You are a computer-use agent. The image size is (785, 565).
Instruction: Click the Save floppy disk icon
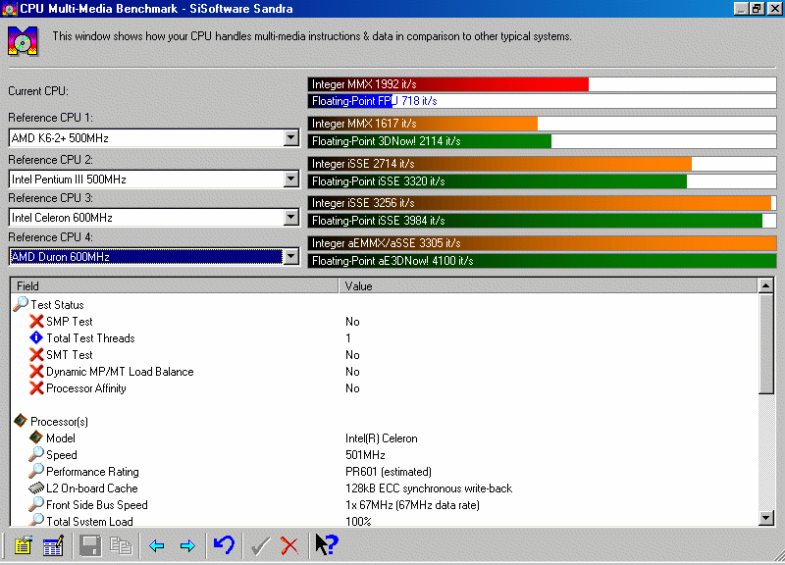pyautogui.click(x=90, y=545)
